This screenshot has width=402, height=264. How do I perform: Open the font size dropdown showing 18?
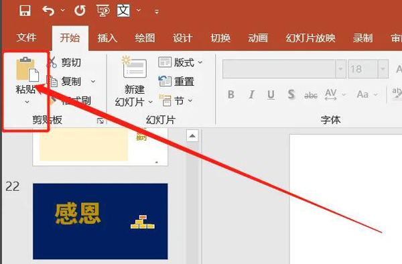click(383, 69)
